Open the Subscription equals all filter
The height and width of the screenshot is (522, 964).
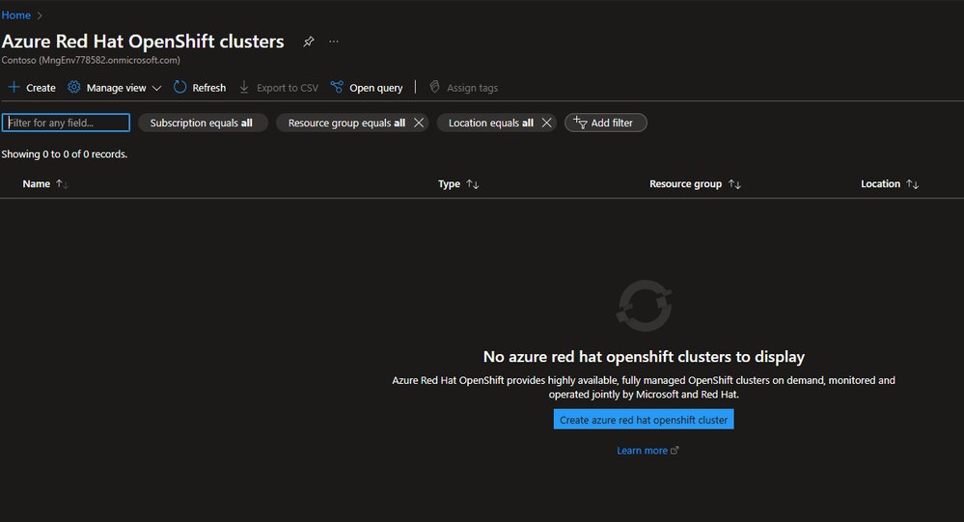tap(202, 123)
